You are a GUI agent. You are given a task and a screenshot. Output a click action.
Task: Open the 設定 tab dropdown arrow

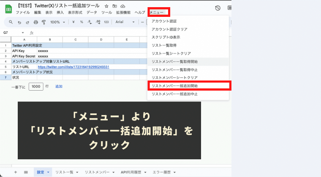click(x=48, y=172)
